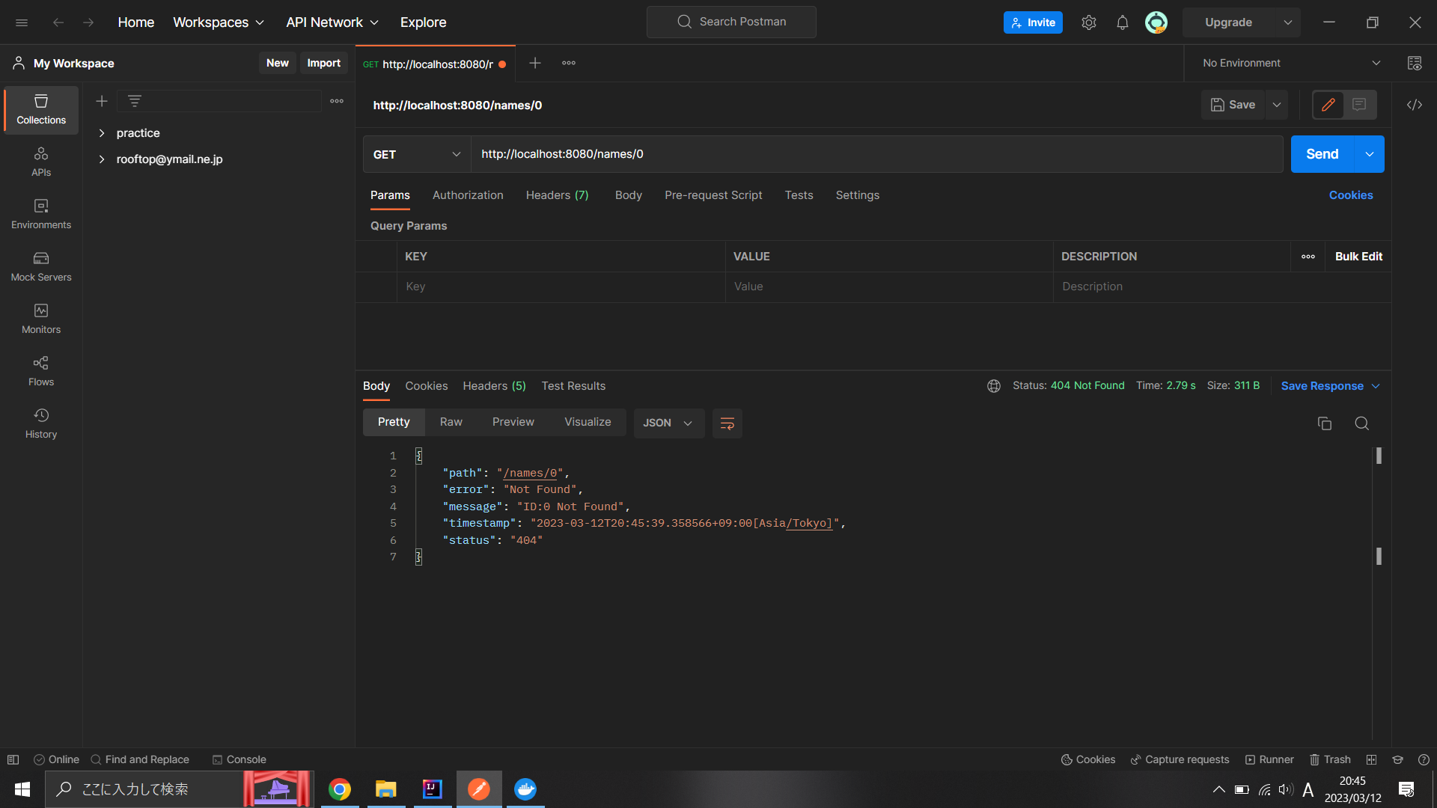Switch to request documentation pencil mode
1437x808 pixels.
[1328, 105]
